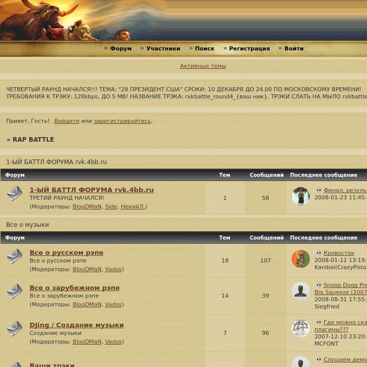Open moderator Vados in русском рэпе row

113,270
